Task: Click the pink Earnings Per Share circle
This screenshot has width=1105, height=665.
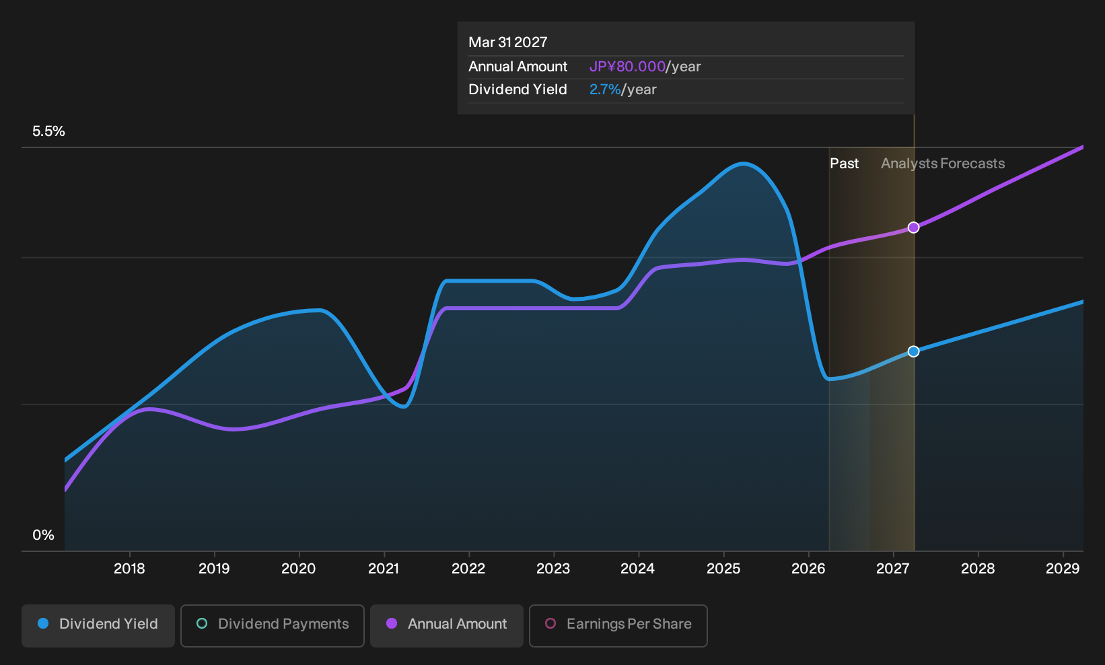Action: point(550,623)
